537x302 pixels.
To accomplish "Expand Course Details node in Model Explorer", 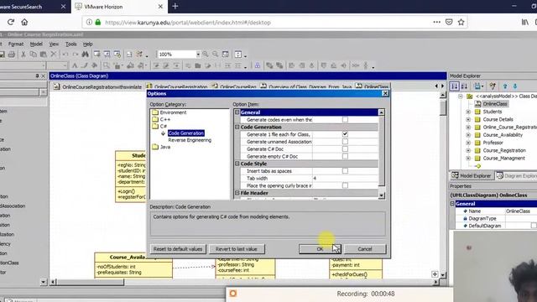I will (x=468, y=119).
